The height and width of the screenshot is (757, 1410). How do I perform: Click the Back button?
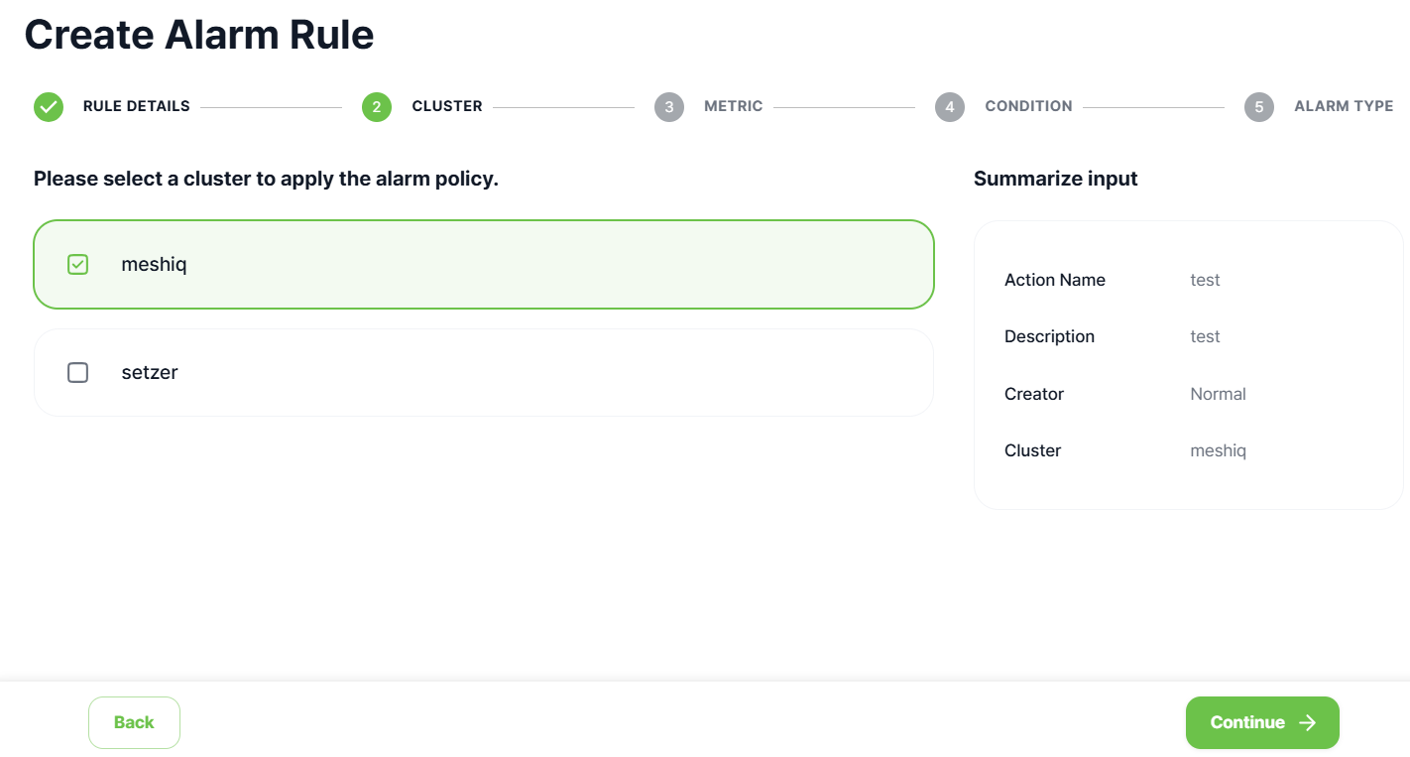134,722
